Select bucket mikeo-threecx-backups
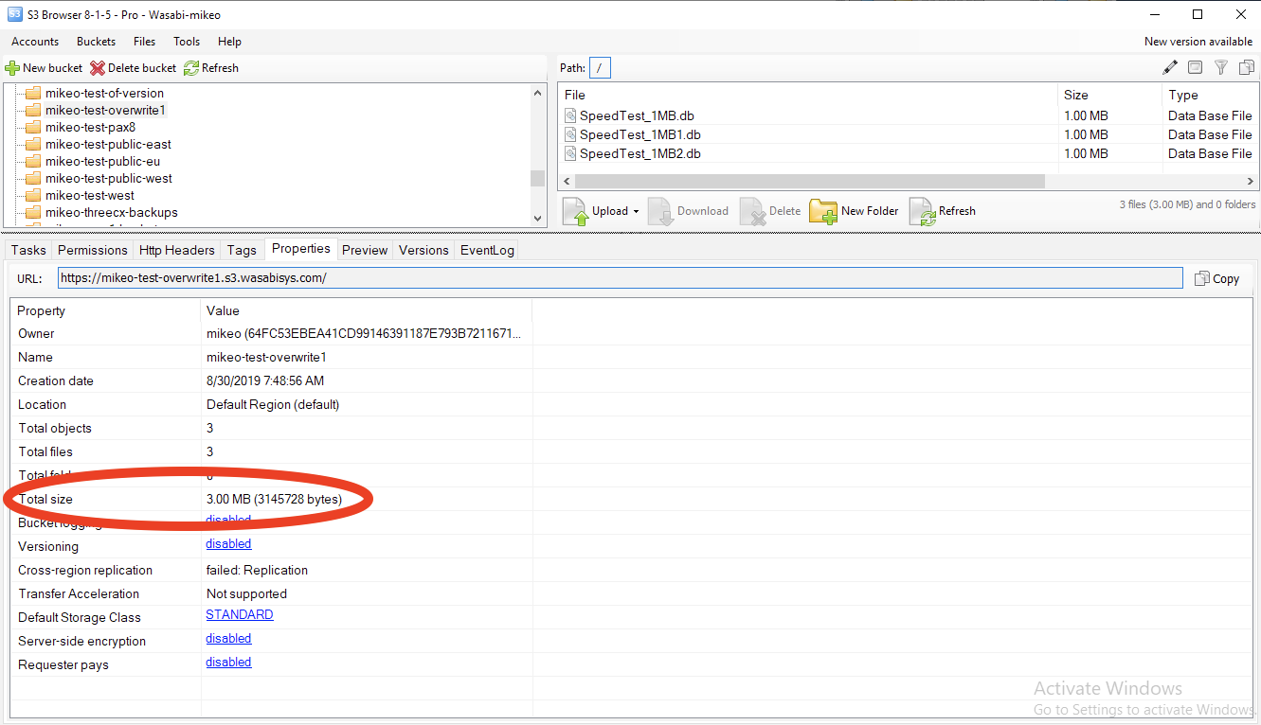1261x725 pixels. point(111,212)
